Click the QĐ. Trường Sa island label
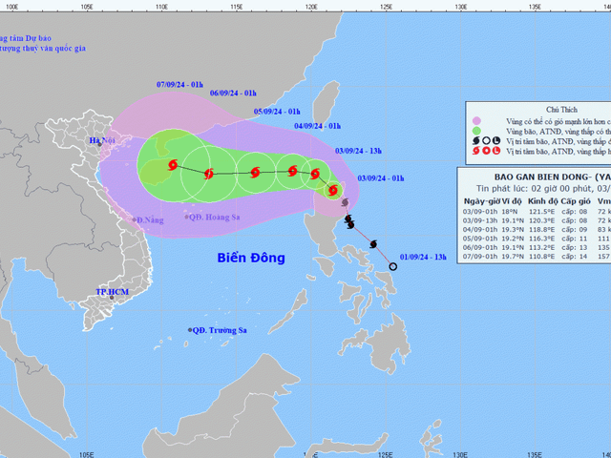 pyautogui.click(x=220, y=330)
